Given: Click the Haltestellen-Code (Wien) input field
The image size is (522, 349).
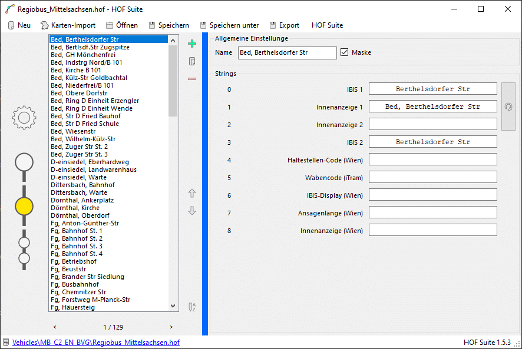Looking at the screenshot, I should coord(432,159).
